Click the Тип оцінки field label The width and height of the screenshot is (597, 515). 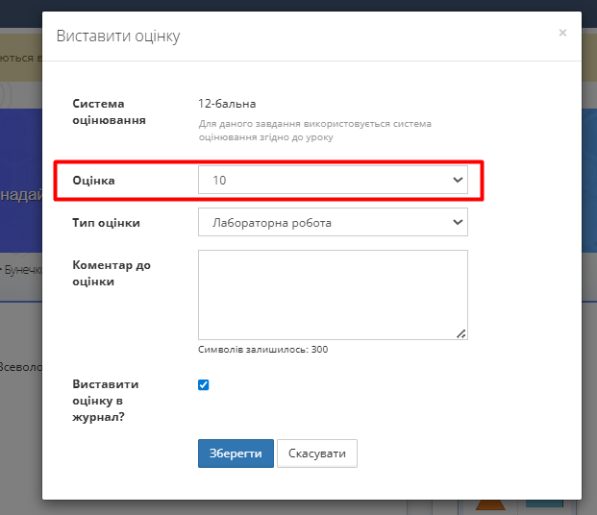coord(107,222)
